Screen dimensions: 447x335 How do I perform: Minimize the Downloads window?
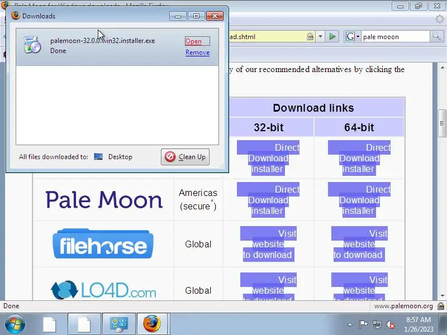click(x=178, y=16)
